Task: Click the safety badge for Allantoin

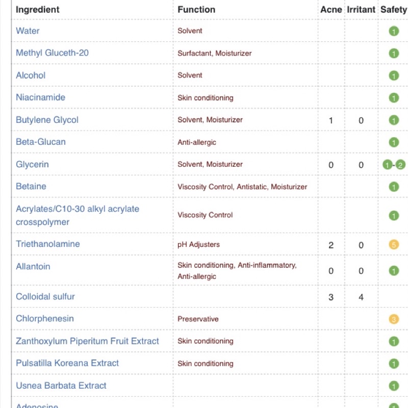Action: click(x=393, y=271)
